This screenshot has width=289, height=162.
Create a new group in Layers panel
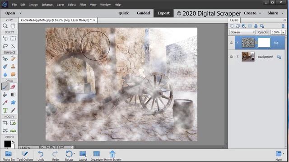coord(238,26)
